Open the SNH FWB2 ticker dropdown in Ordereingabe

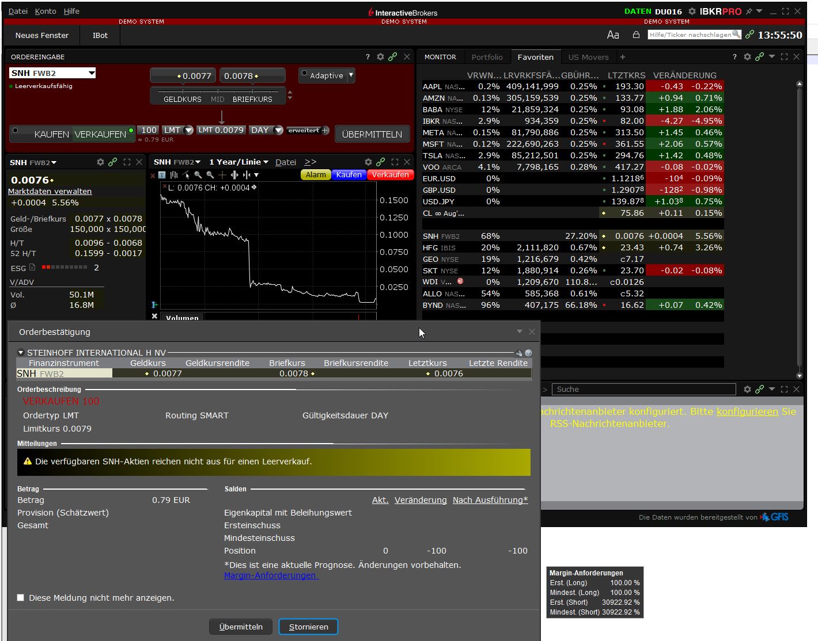click(92, 73)
